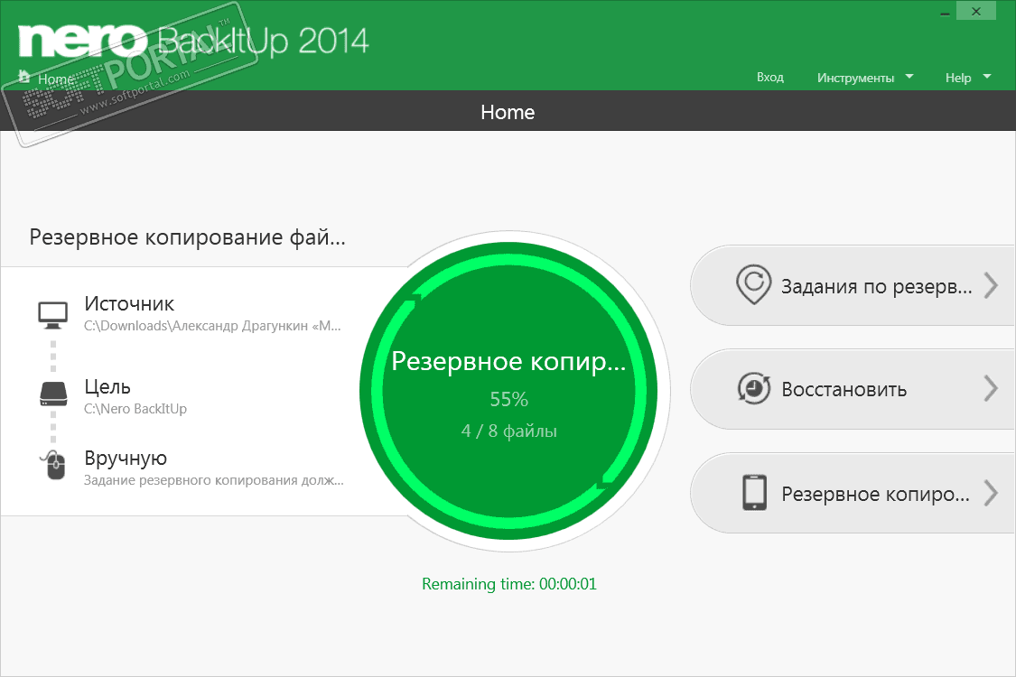Open the Help dropdown arrow
Screen dimensions: 1016x677
[987, 77]
